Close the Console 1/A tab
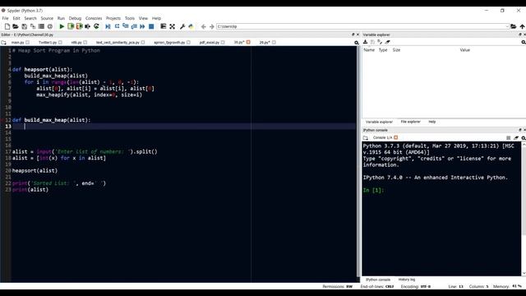The image size is (526, 296). (396, 137)
